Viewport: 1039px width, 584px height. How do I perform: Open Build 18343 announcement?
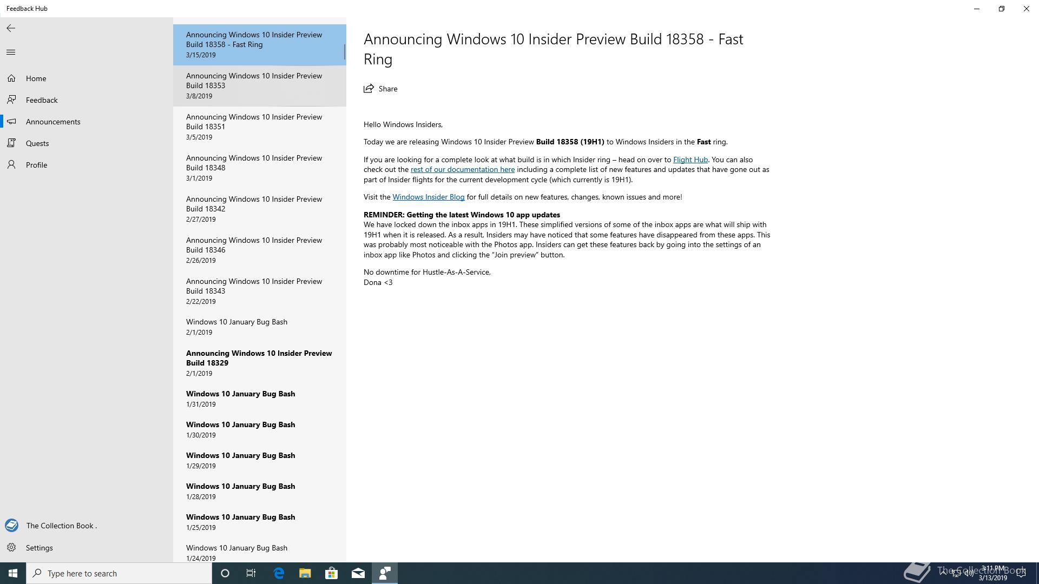[x=260, y=291]
